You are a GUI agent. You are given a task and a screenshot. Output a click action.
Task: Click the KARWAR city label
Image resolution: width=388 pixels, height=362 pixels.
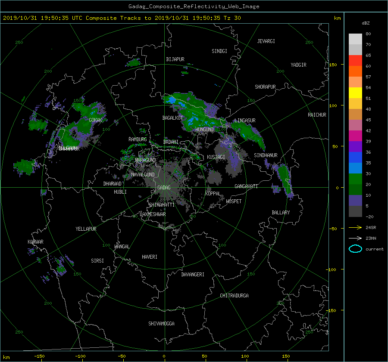35,242
